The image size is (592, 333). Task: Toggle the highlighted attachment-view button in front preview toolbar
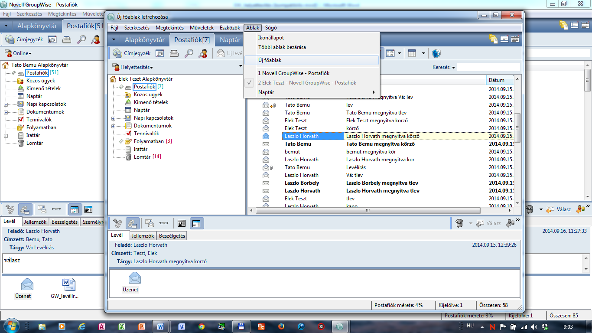[x=133, y=223]
